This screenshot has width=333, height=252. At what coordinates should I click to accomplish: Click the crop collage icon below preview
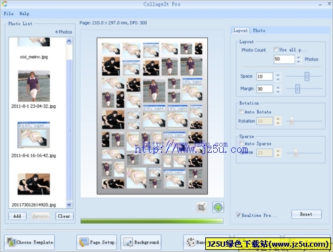click(x=201, y=207)
